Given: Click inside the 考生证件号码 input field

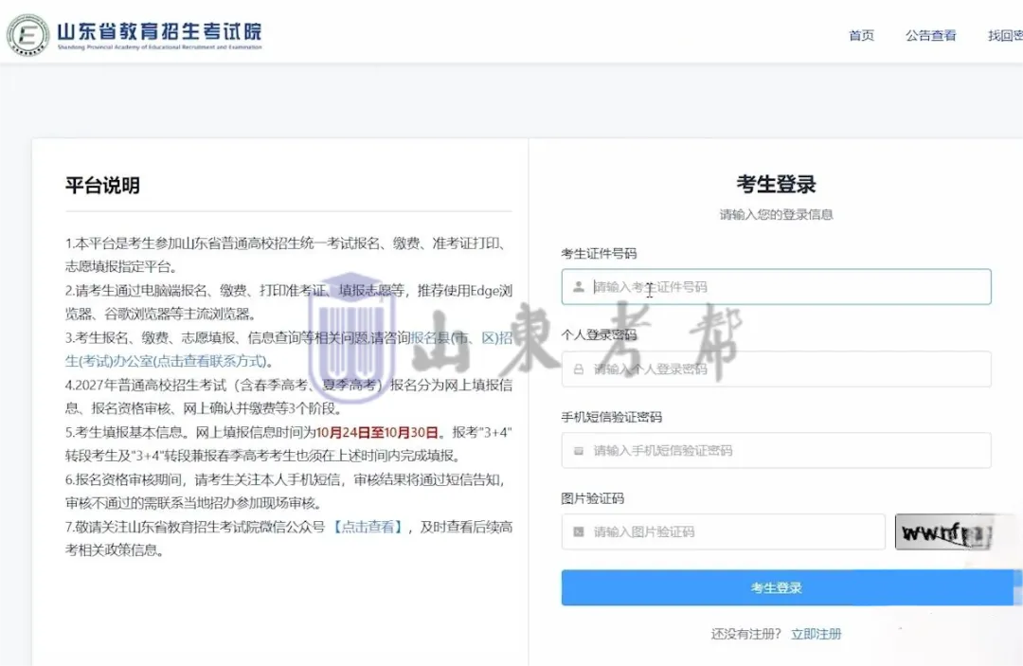Looking at the screenshot, I should (x=776, y=286).
